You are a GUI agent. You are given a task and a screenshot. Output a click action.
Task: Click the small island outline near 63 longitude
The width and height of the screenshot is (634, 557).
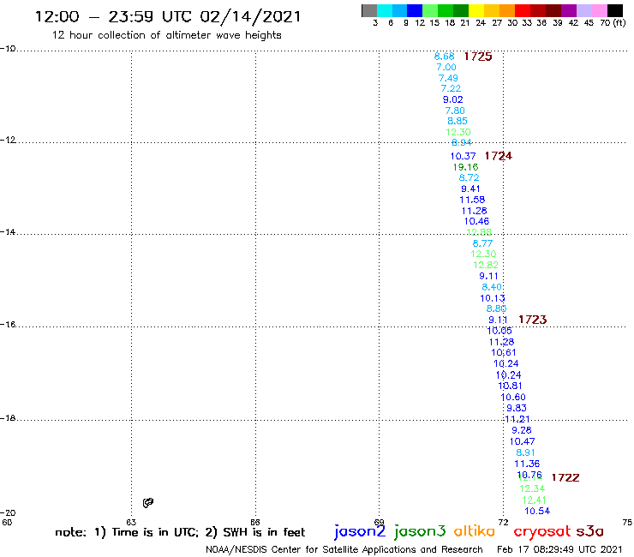coord(148,503)
